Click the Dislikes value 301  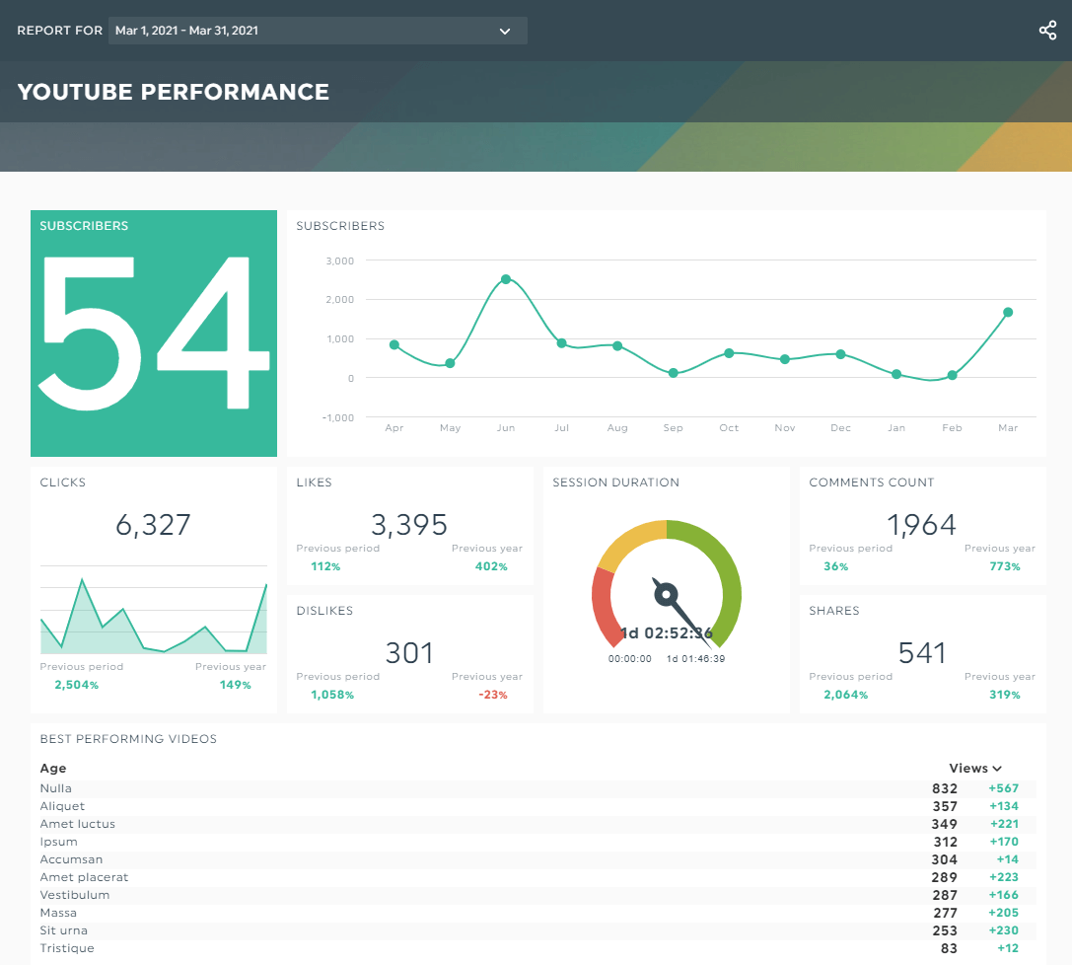pyautogui.click(x=409, y=653)
